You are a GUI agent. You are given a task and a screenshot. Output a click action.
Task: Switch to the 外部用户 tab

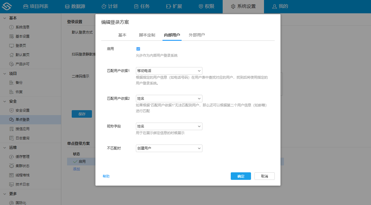pos(197,35)
